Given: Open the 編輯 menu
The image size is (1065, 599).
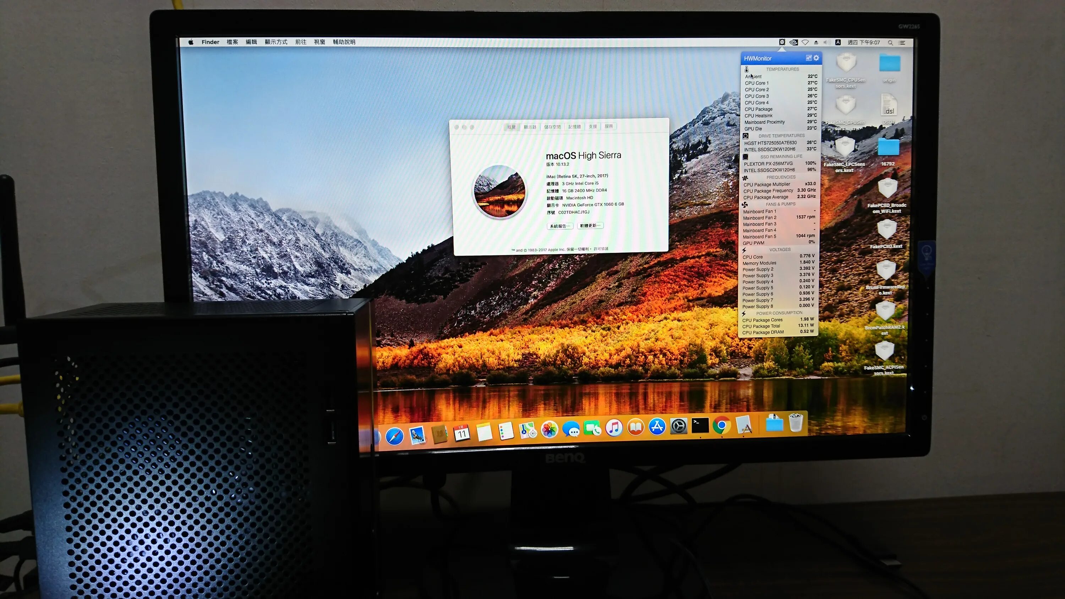Looking at the screenshot, I should pyautogui.click(x=251, y=42).
